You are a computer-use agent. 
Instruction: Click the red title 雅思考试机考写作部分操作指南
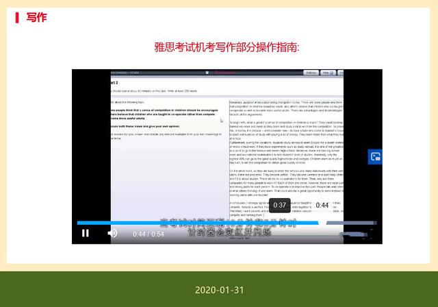(227, 47)
